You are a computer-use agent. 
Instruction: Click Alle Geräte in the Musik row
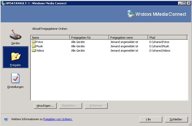[x=78, y=46]
